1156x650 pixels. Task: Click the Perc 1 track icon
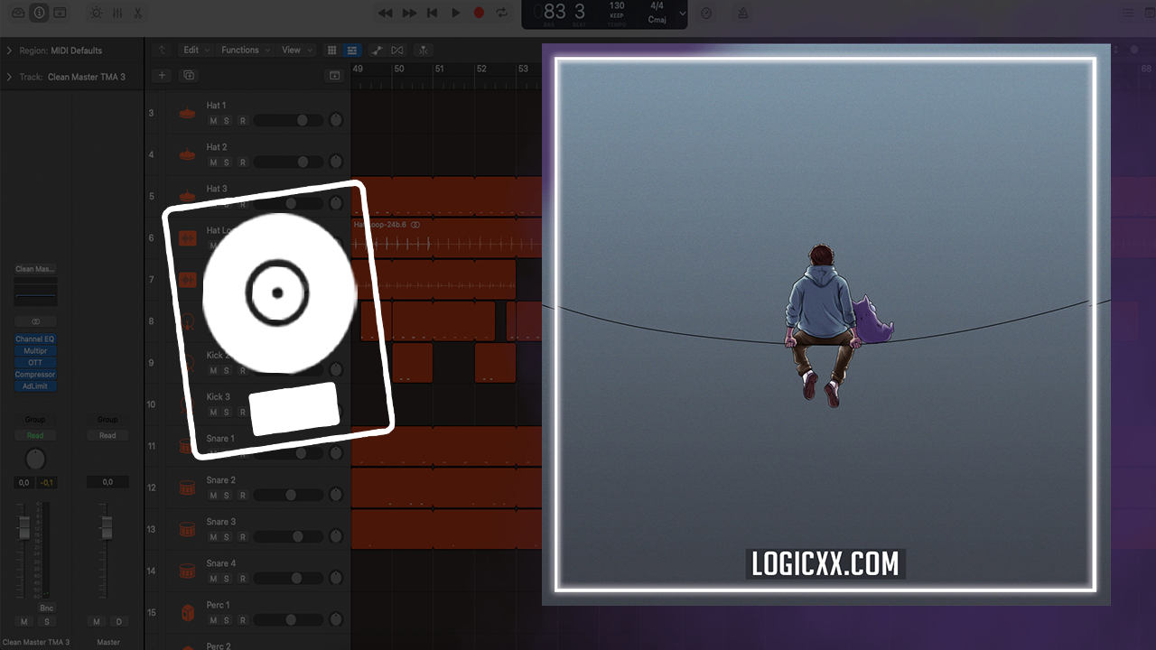(187, 613)
